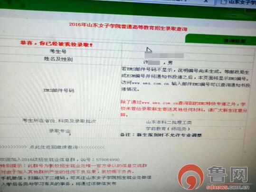Click the '考生号' row label
This screenshot has height=192, width=256.
tap(58, 51)
